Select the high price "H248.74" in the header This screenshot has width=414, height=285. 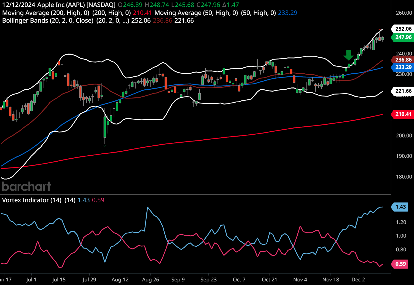point(157,5)
